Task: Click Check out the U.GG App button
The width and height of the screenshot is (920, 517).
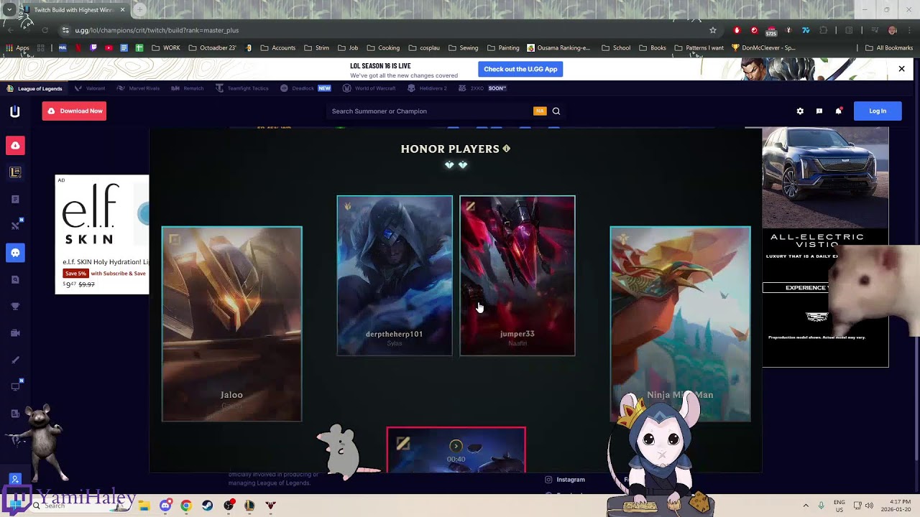Action: (520, 69)
